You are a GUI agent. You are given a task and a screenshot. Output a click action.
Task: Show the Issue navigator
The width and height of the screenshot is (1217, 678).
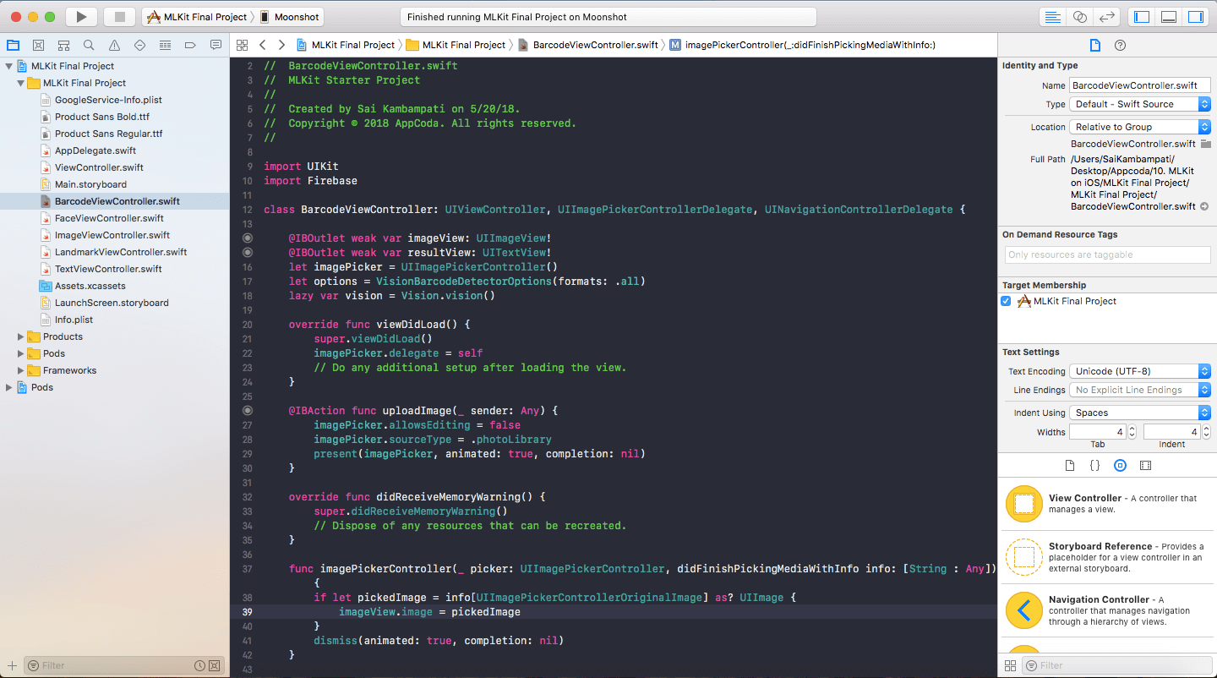[114, 45]
